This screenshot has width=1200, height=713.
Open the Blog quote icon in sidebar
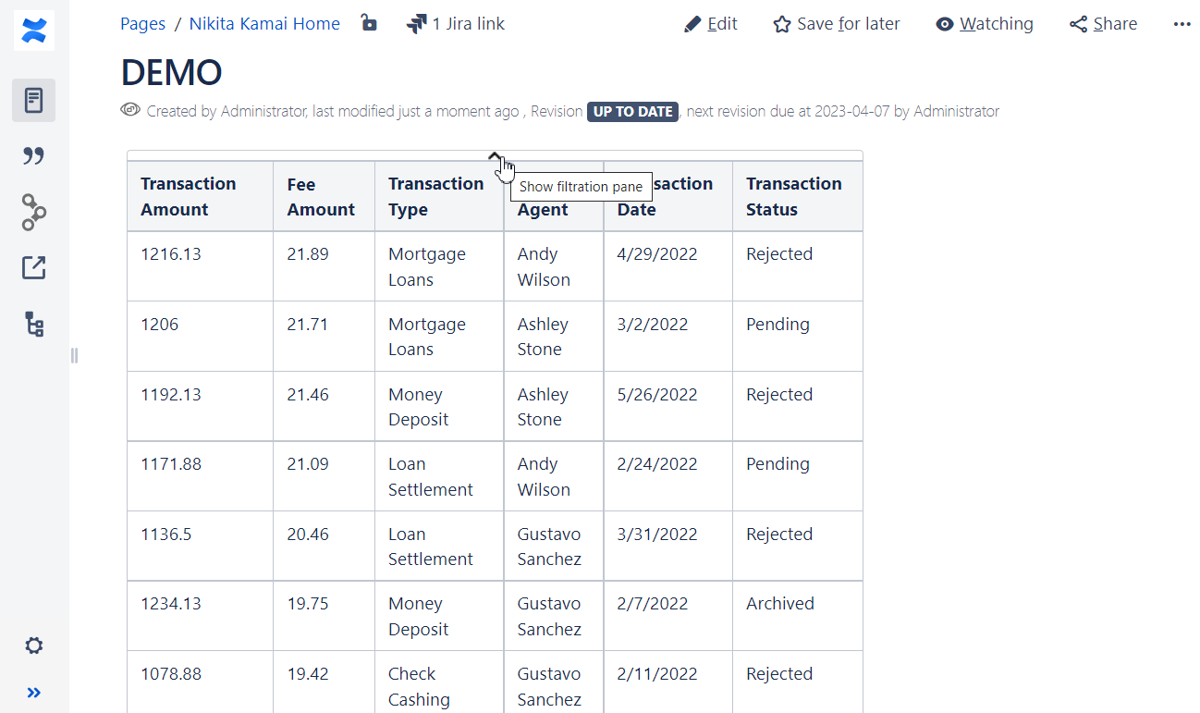pyautogui.click(x=34, y=156)
